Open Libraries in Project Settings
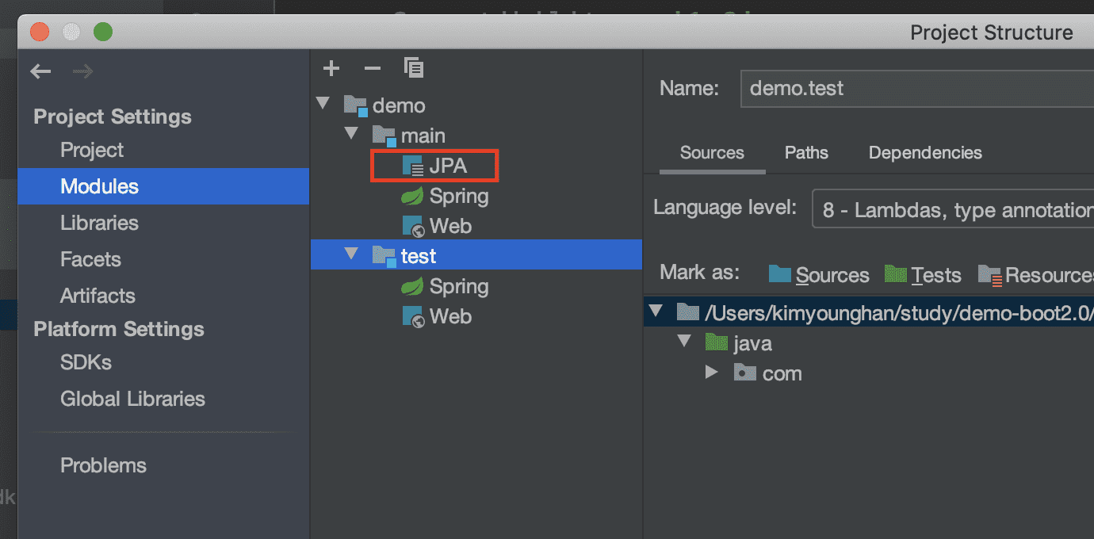This screenshot has height=539, width=1094. 99,224
